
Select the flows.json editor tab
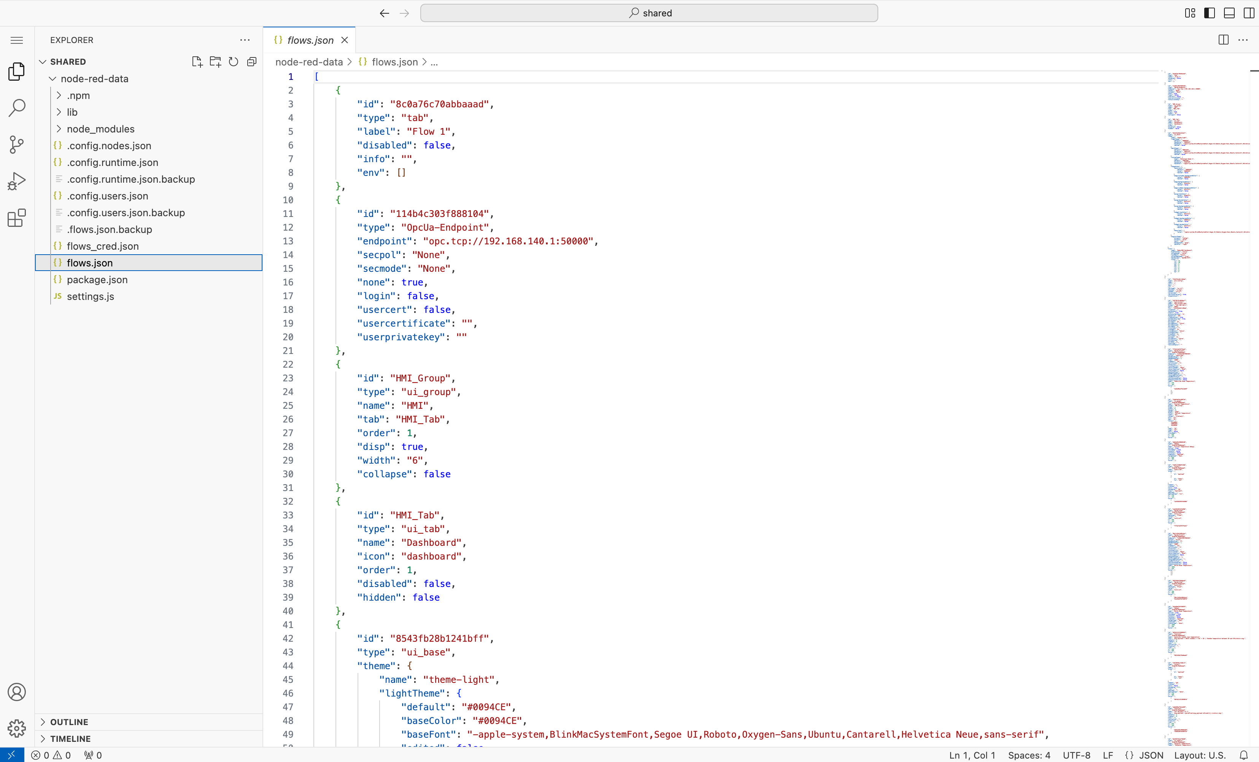310,40
